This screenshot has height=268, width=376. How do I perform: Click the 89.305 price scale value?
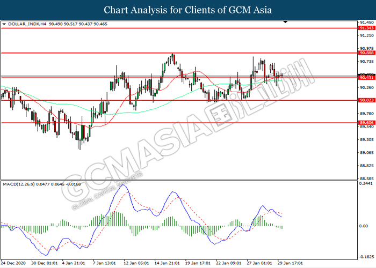(x=367, y=139)
